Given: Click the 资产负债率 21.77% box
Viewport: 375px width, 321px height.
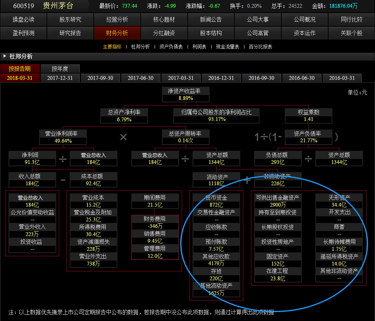Looking at the screenshot, I should click(x=308, y=137).
